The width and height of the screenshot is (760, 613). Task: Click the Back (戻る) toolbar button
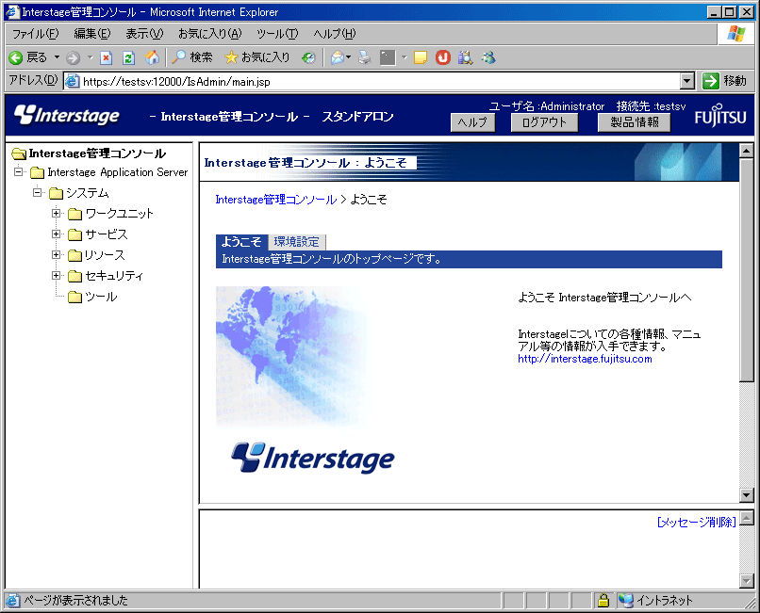tap(28, 57)
